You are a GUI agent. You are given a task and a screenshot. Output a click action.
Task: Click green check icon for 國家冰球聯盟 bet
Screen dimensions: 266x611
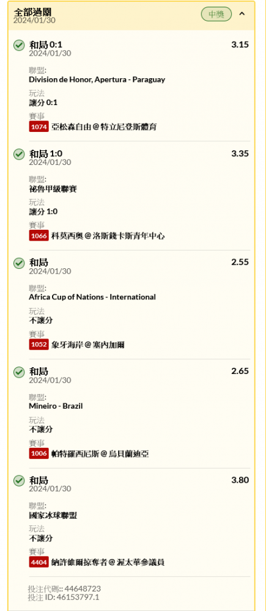[x=19, y=481]
